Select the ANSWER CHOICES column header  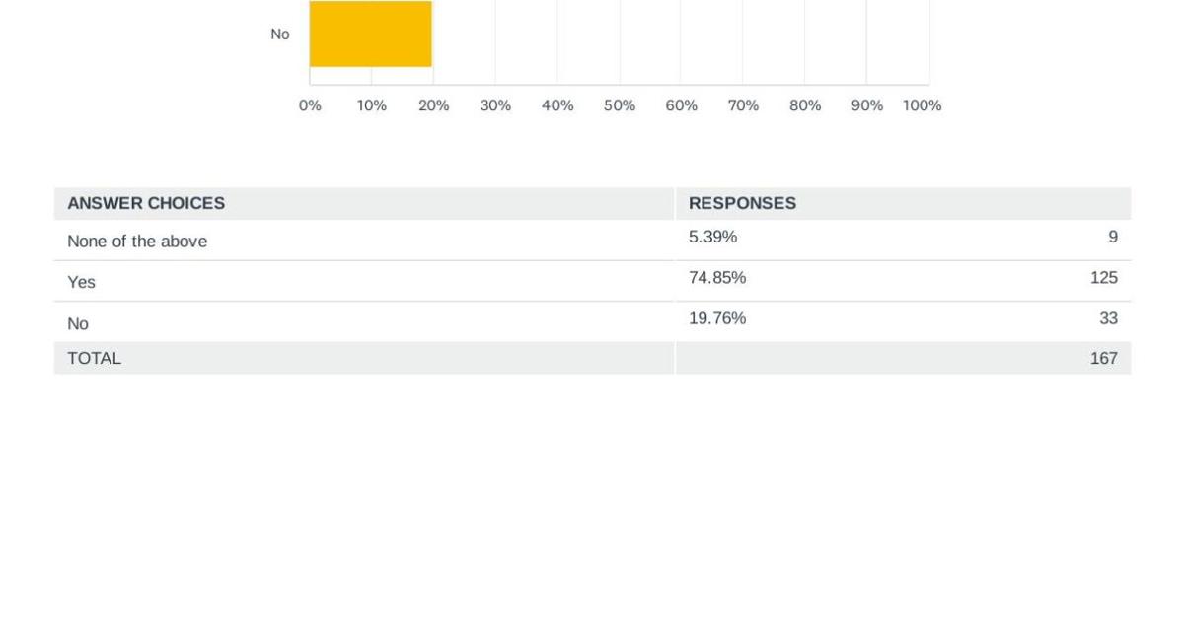pyautogui.click(x=146, y=203)
